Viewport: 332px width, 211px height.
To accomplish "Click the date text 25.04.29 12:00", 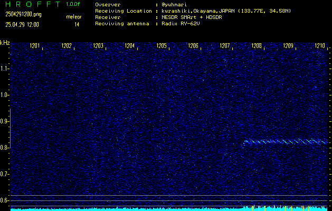I will click(22, 25).
